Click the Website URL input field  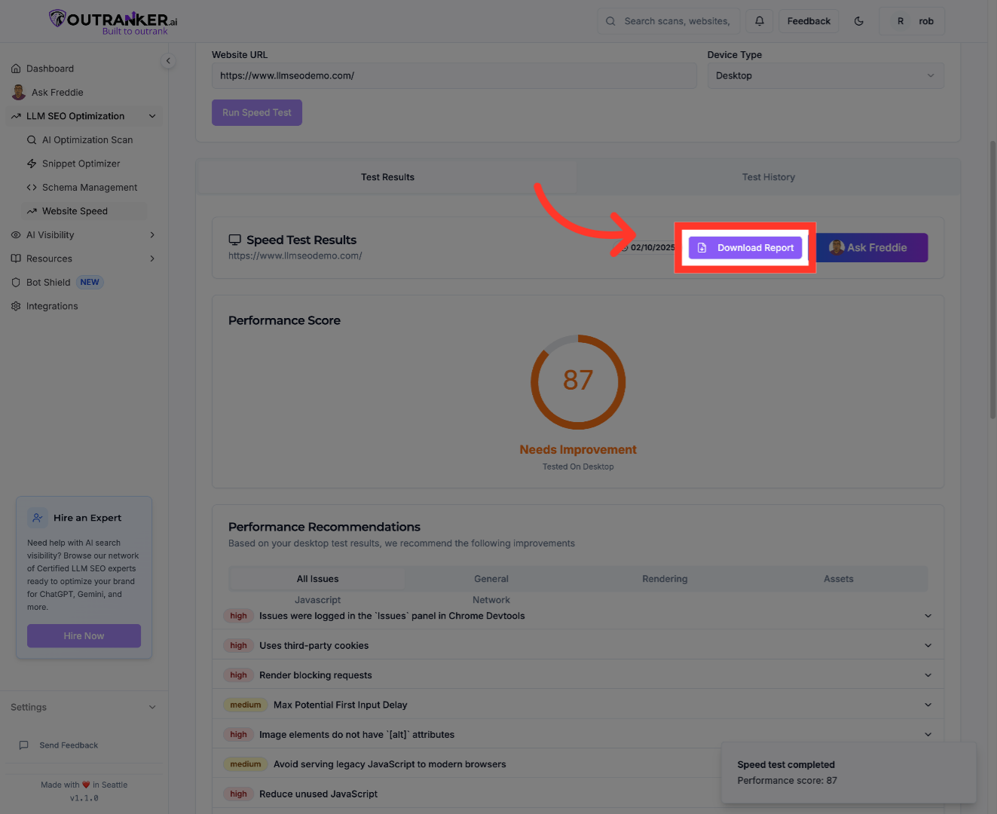click(x=454, y=75)
